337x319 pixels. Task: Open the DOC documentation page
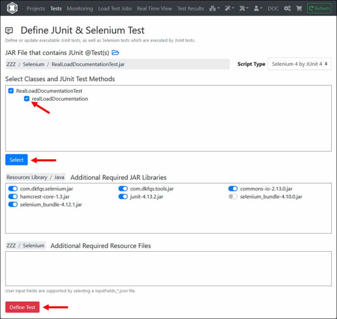pyautogui.click(x=273, y=8)
